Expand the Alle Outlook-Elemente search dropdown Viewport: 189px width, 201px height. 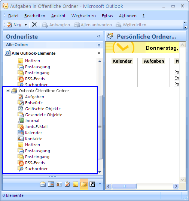pyautogui.click(x=99, y=53)
